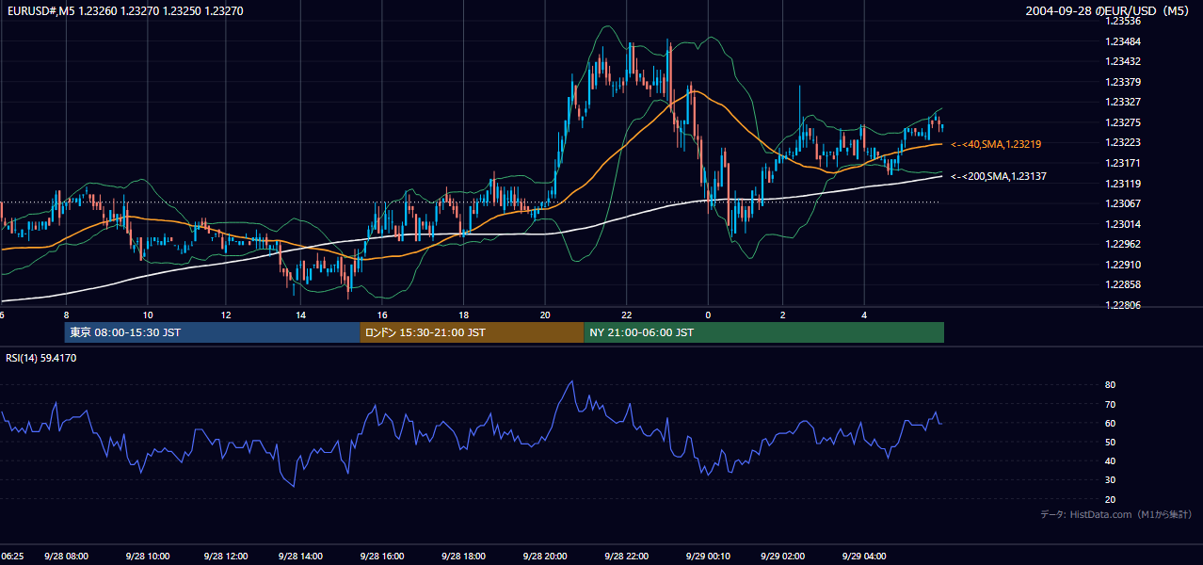This screenshot has height=565, width=1203.
Task: Click the 9/28 18:00 time axis label
Action: tap(463, 557)
